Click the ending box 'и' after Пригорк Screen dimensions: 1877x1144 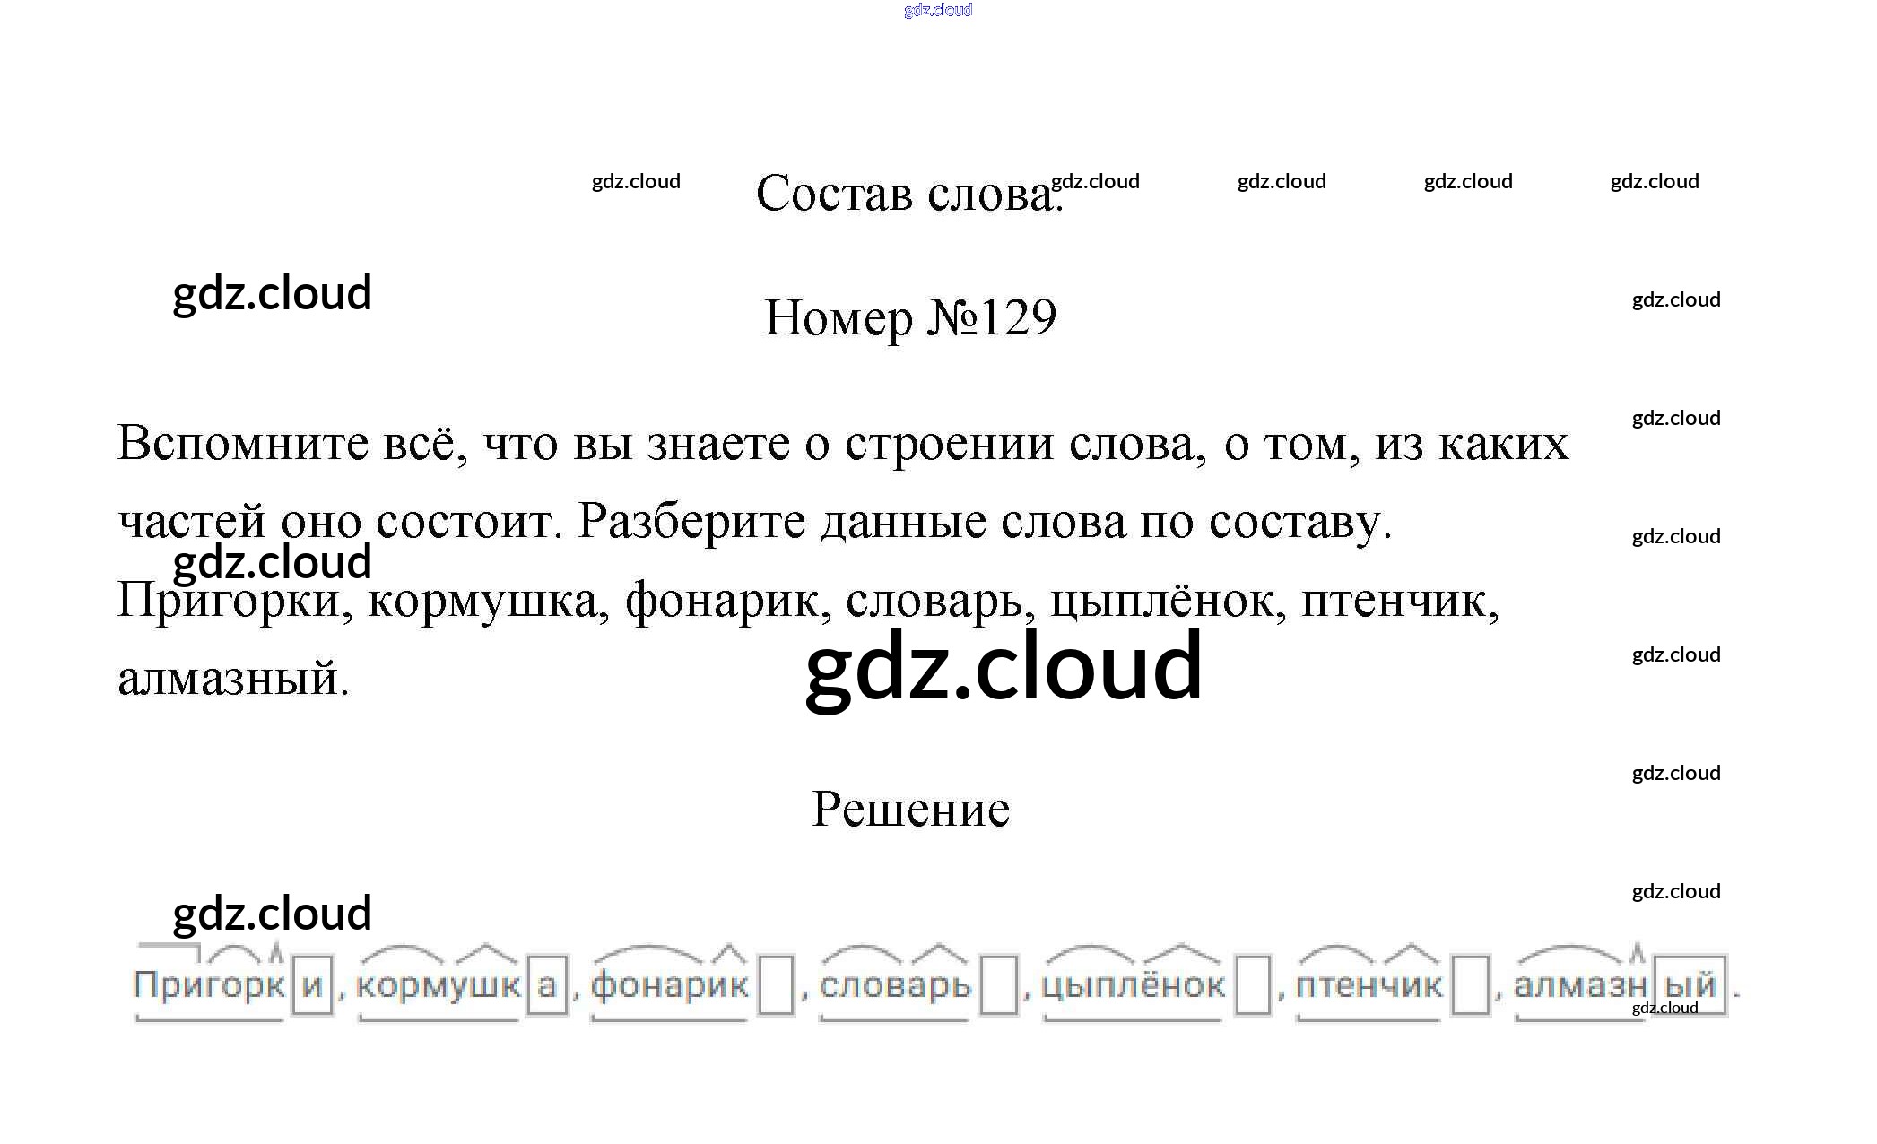point(312,985)
